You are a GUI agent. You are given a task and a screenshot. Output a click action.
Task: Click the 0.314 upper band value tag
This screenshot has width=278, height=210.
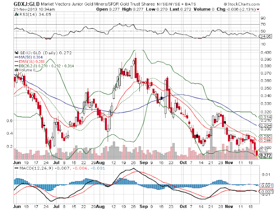coord(265,117)
